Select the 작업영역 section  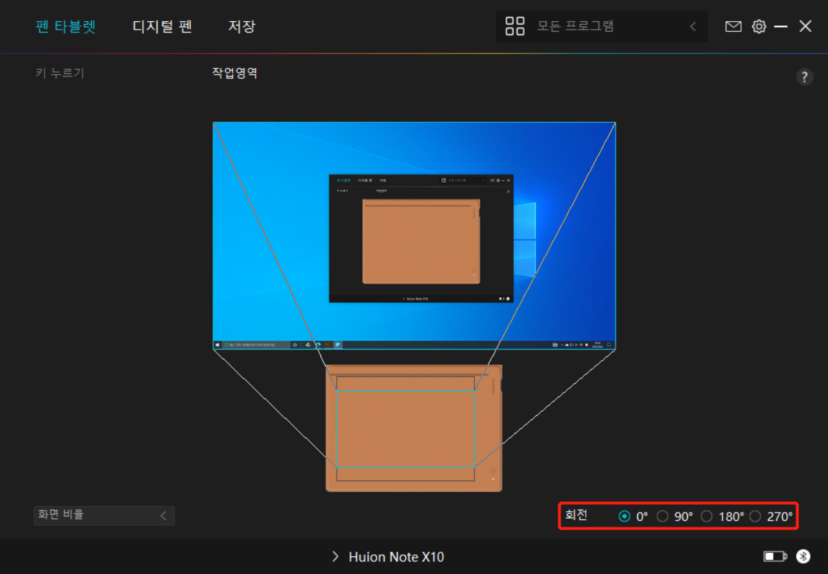[x=234, y=73]
